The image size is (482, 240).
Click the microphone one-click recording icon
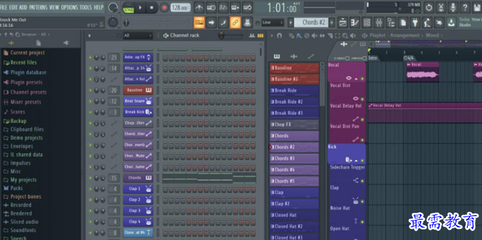pyautogui.click(x=453, y=8)
